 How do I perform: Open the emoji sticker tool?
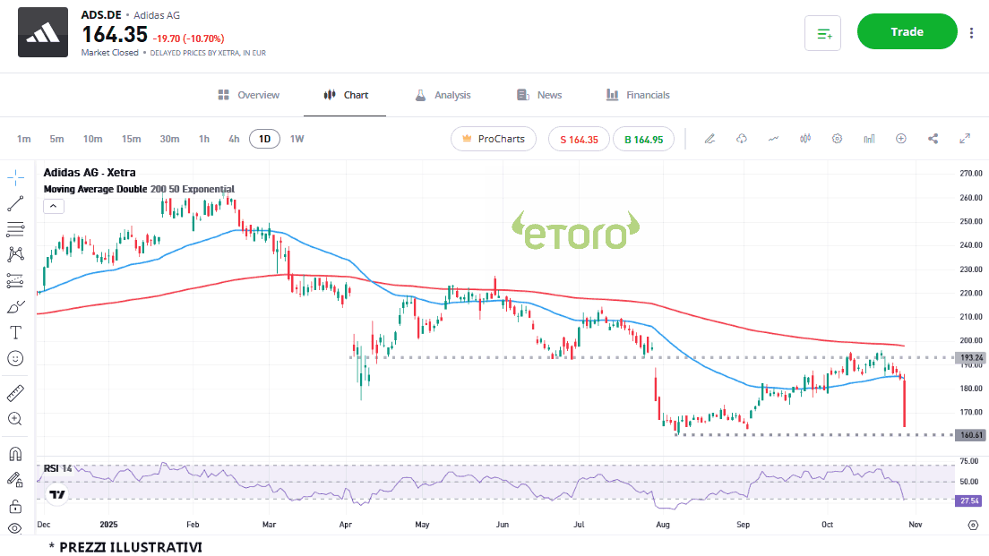click(15, 358)
